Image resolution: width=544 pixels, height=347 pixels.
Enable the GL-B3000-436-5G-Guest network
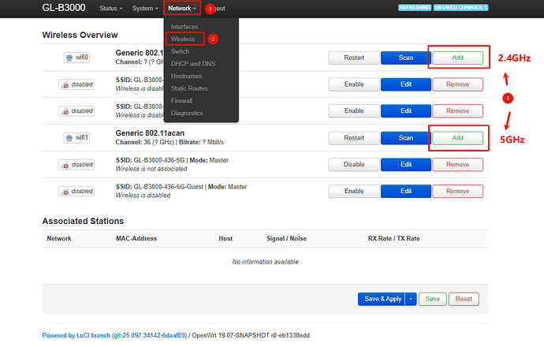point(354,192)
